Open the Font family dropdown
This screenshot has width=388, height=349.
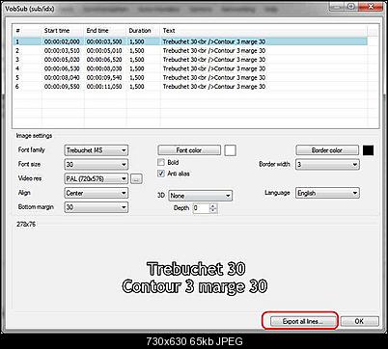(x=97, y=150)
